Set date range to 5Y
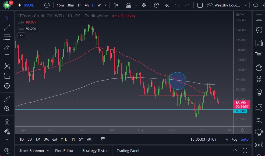 click(x=81, y=139)
